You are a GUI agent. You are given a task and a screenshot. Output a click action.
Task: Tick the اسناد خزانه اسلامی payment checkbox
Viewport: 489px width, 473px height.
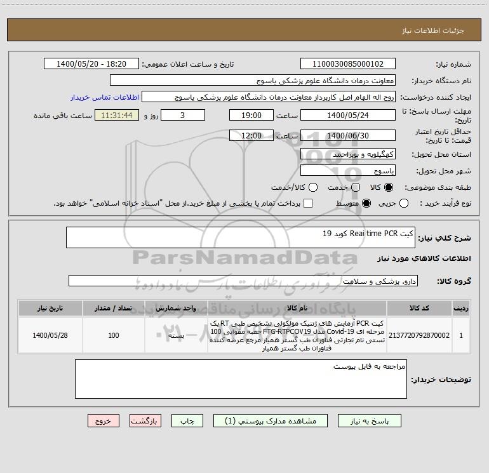(x=308, y=203)
